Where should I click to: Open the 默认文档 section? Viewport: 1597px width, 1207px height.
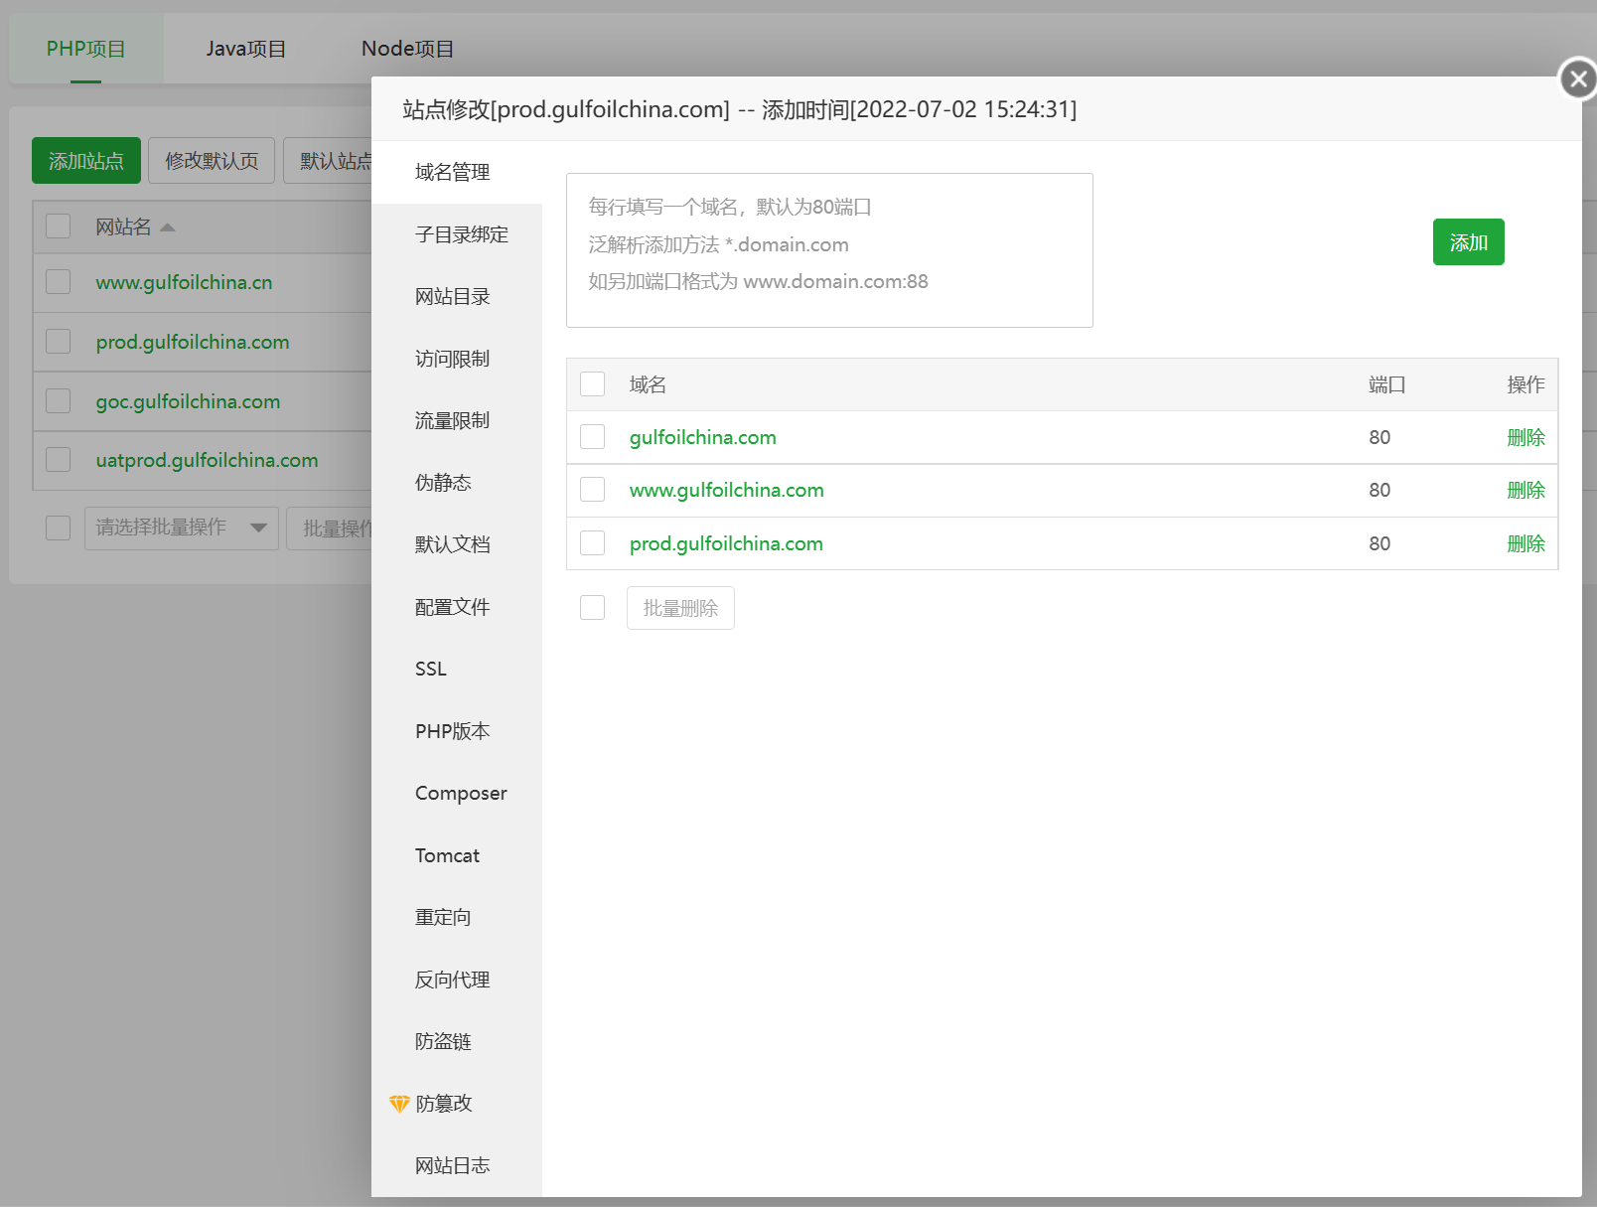(x=457, y=544)
